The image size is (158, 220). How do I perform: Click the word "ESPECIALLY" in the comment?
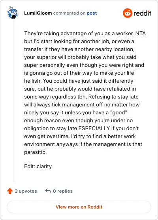click(x=94, y=128)
